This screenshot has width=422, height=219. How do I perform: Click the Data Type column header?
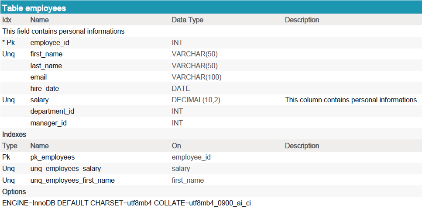point(188,20)
